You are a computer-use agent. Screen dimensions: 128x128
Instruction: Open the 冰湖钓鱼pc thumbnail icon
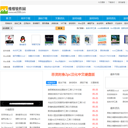pyautogui.click(x=76, y=39)
